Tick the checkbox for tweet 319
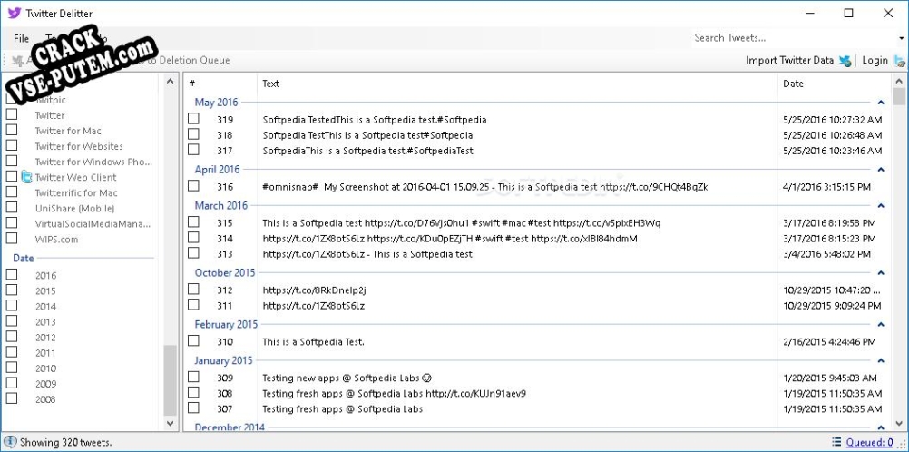The height and width of the screenshot is (452, 909). click(x=193, y=119)
